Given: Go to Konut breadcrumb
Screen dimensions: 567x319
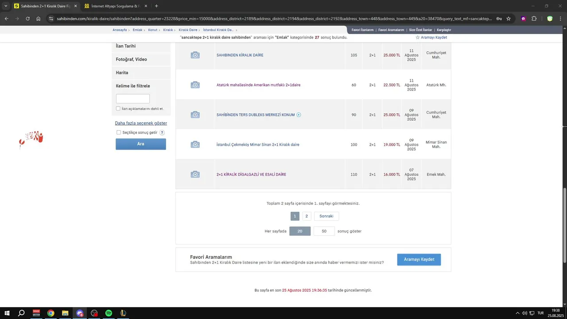Looking at the screenshot, I should 153,30.
